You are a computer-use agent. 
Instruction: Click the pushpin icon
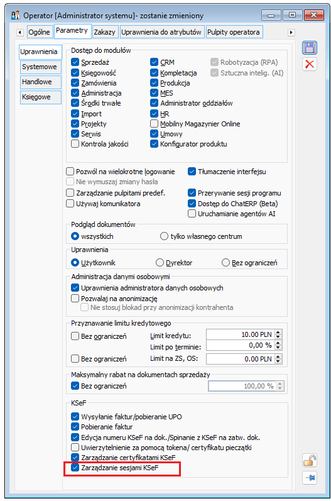(309, 478)
